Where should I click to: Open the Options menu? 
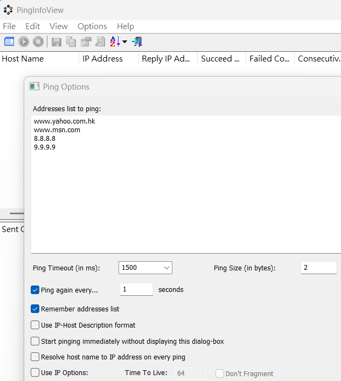[x=92, y=26]
